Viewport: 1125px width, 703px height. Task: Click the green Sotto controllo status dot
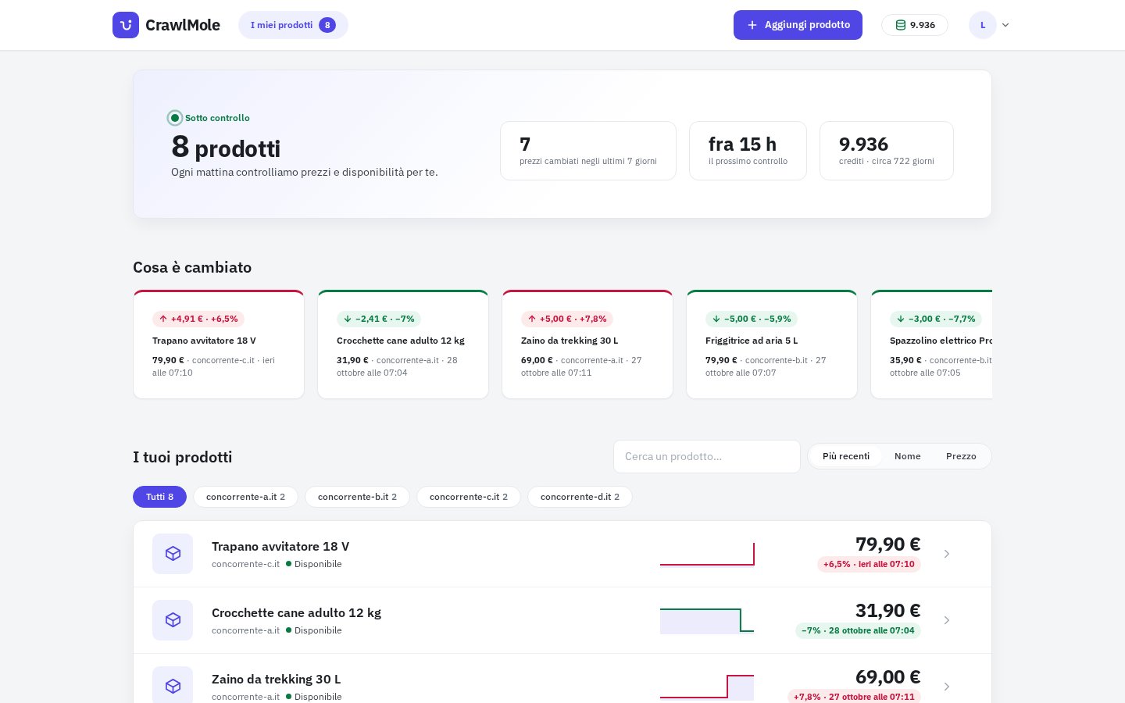click(175, 118)
